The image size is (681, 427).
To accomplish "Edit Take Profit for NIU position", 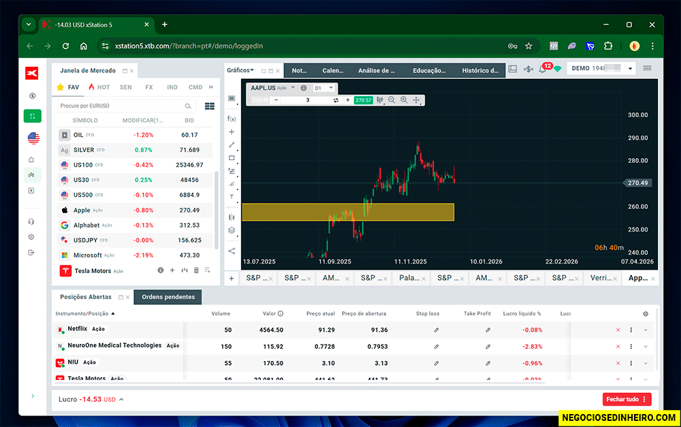I will click(x=488, y=363).
